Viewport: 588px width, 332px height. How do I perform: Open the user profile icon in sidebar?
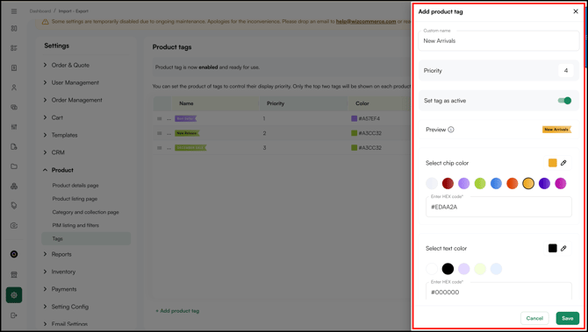point(14,88)
